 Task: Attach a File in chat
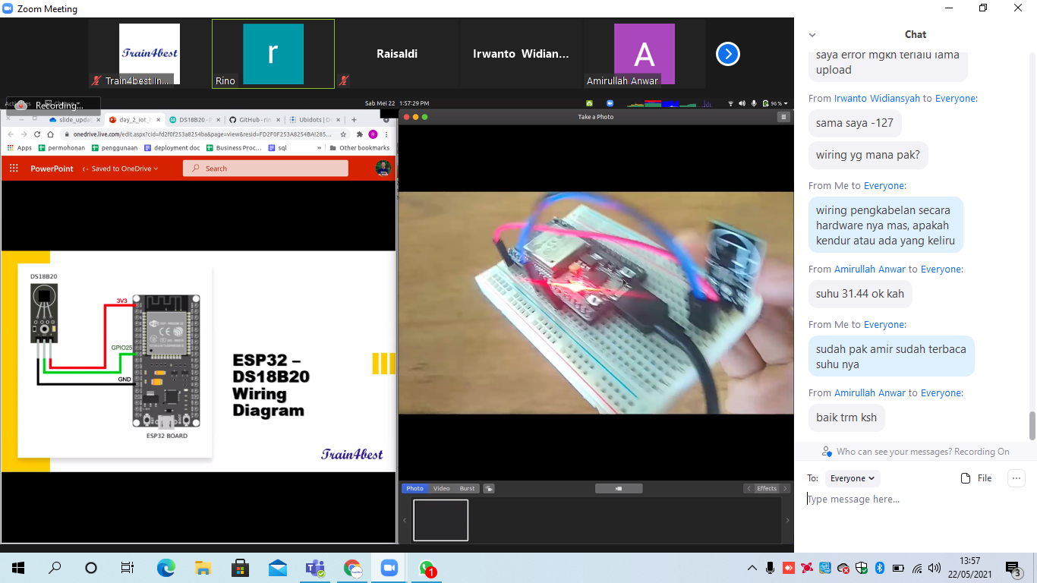coord(976,478)
